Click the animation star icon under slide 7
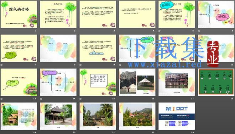The width and height of the screenshot is (235, 134). pos(2,65)
